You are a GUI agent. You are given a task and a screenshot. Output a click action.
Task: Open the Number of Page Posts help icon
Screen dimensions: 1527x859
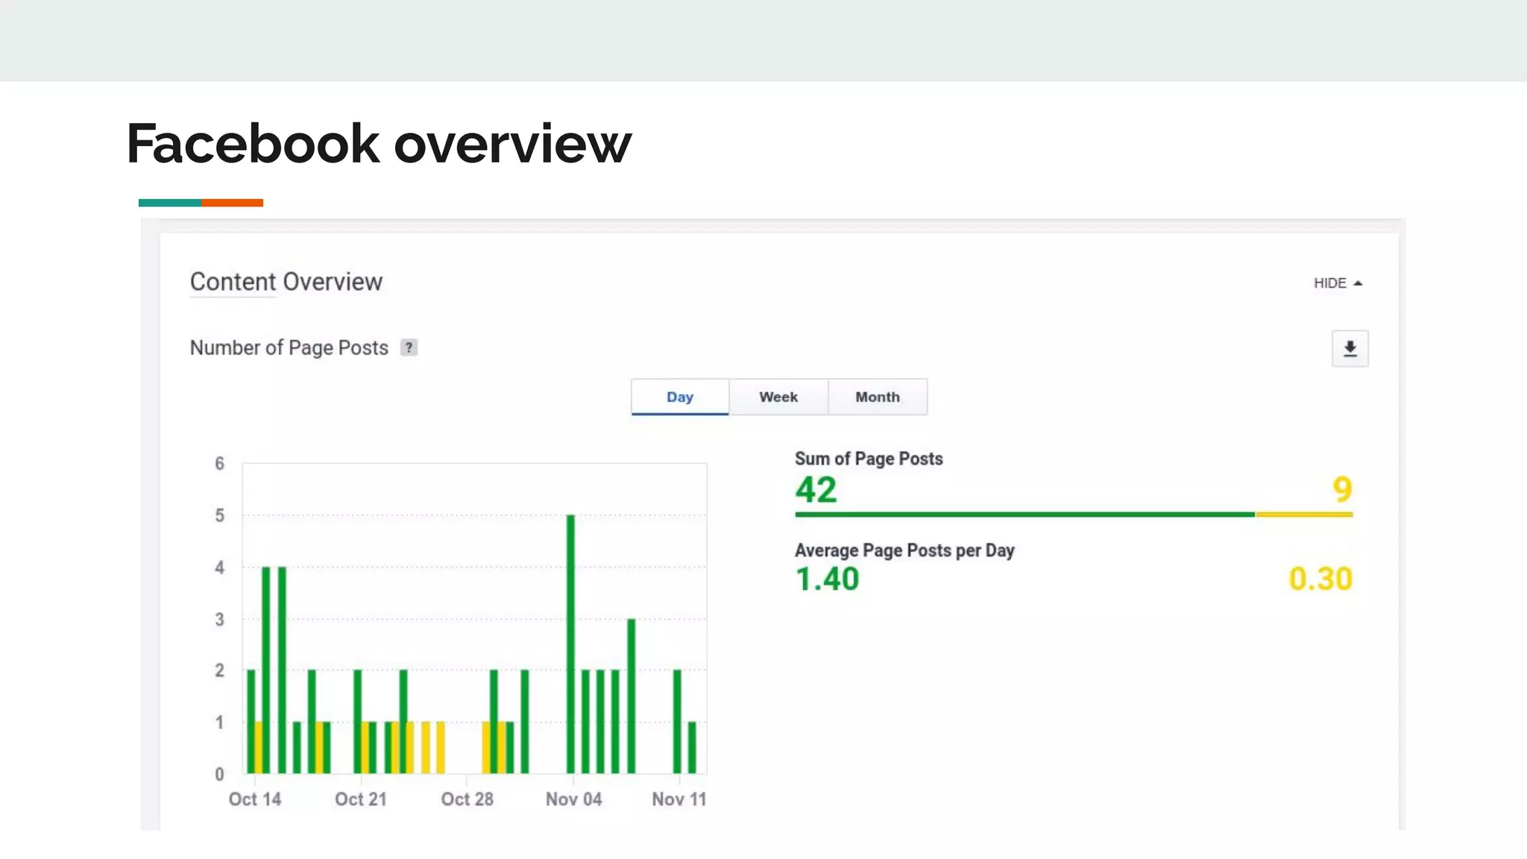409,347
